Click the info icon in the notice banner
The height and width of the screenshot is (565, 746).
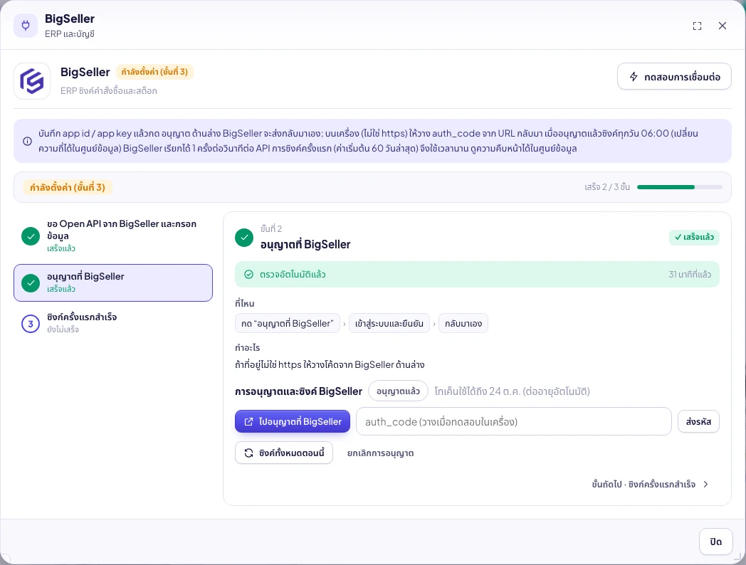click(x=28, y=141)
